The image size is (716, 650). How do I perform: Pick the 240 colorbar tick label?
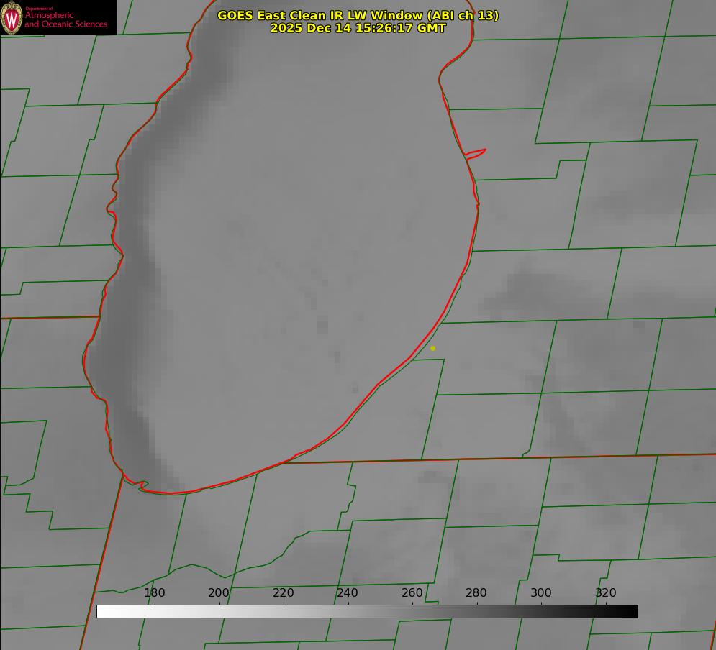click(x=348, y=592)
